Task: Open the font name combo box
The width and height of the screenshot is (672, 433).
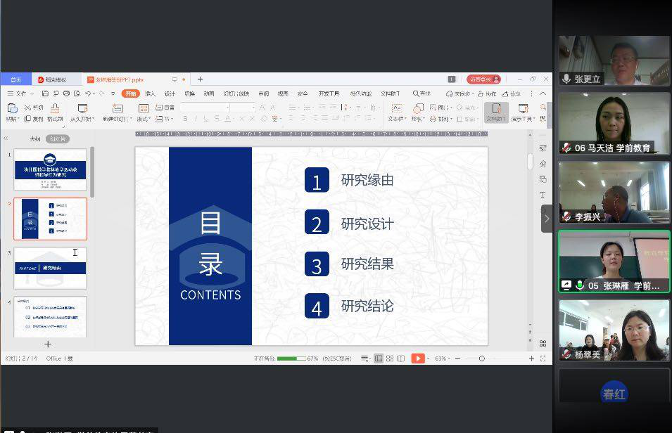Action: 204,108
